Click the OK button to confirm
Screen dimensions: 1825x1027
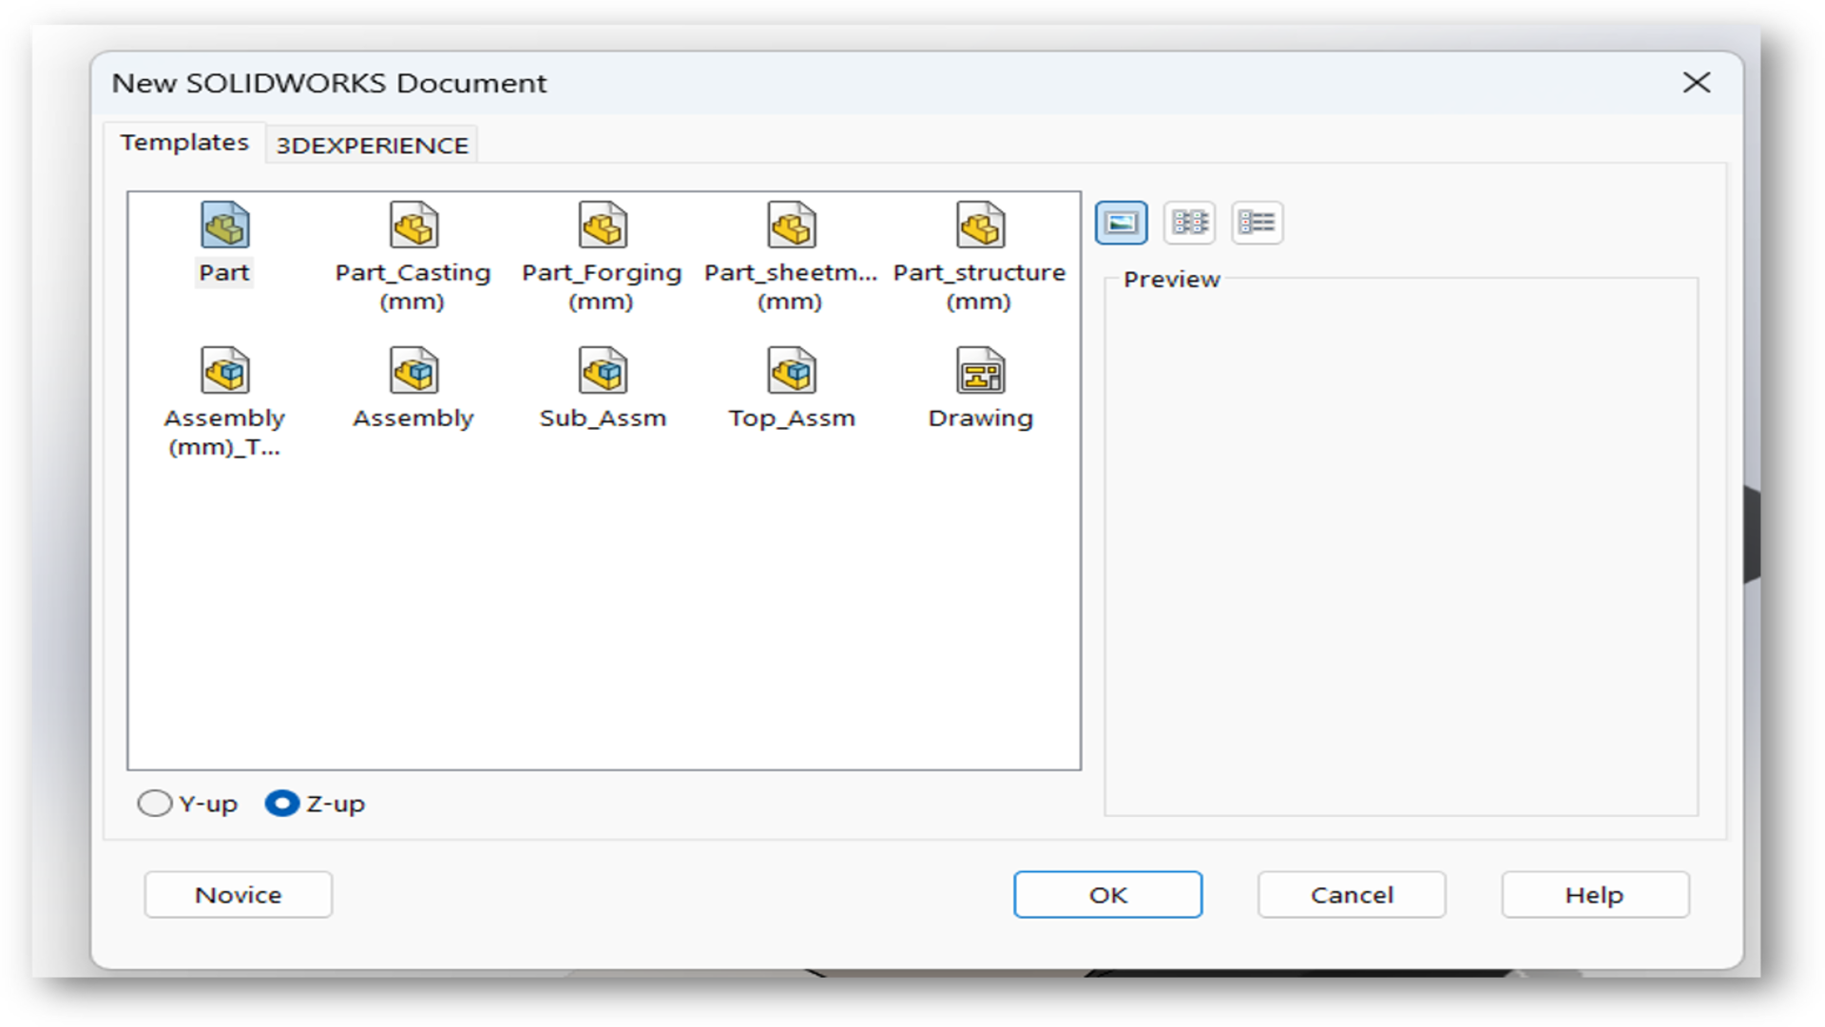[1108, 894]
